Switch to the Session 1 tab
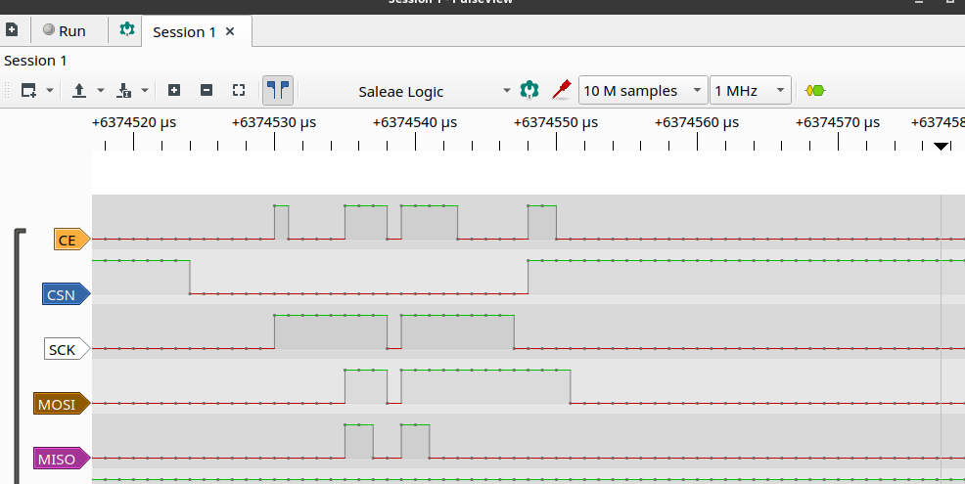965x484 pixels. pyautogui.click(x=184, y=31)
